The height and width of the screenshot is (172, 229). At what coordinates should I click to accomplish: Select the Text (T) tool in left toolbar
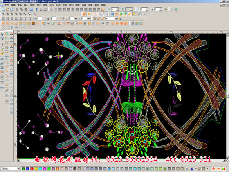pos(7,57)
